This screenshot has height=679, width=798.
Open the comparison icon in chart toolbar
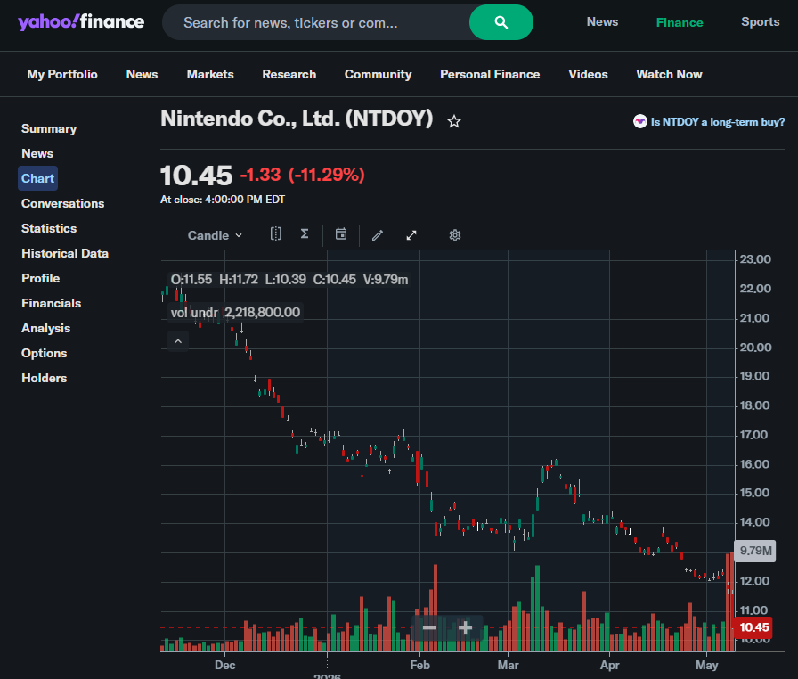(276, 234)
